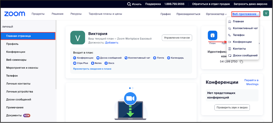Click the home icon next to Главная

pyautogui.click(x=229, y=21)
